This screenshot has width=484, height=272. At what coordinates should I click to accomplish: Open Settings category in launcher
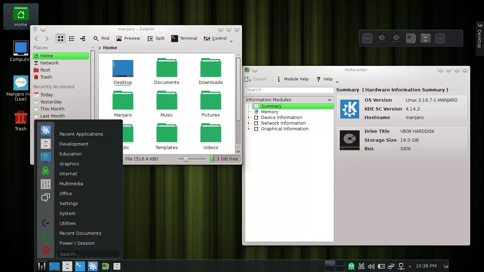(69, 204)
